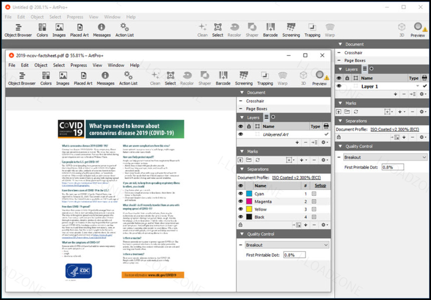
Task: Click the Cyan color swatch
Action: coord(249,194)
